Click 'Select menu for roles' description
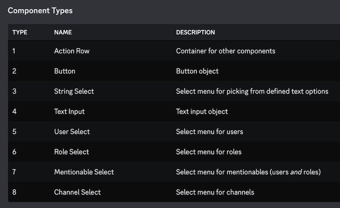340x208 pixels. (209, 152)
